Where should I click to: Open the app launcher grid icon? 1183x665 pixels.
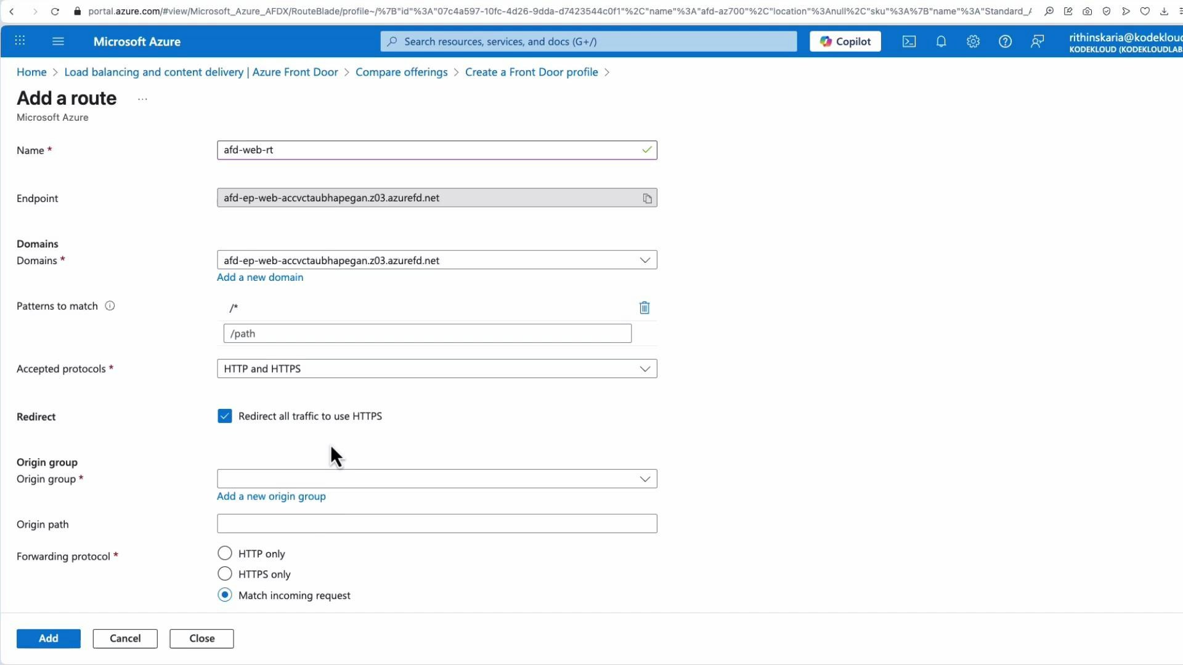[20, 41]
